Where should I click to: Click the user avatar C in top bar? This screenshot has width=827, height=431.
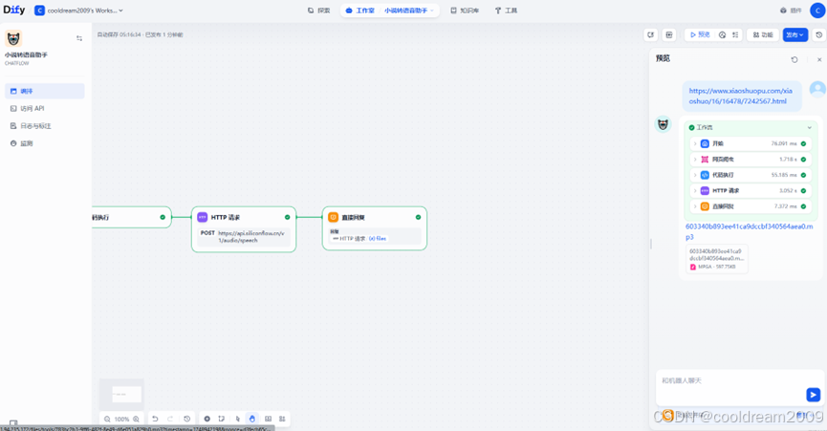pos(817,11)
